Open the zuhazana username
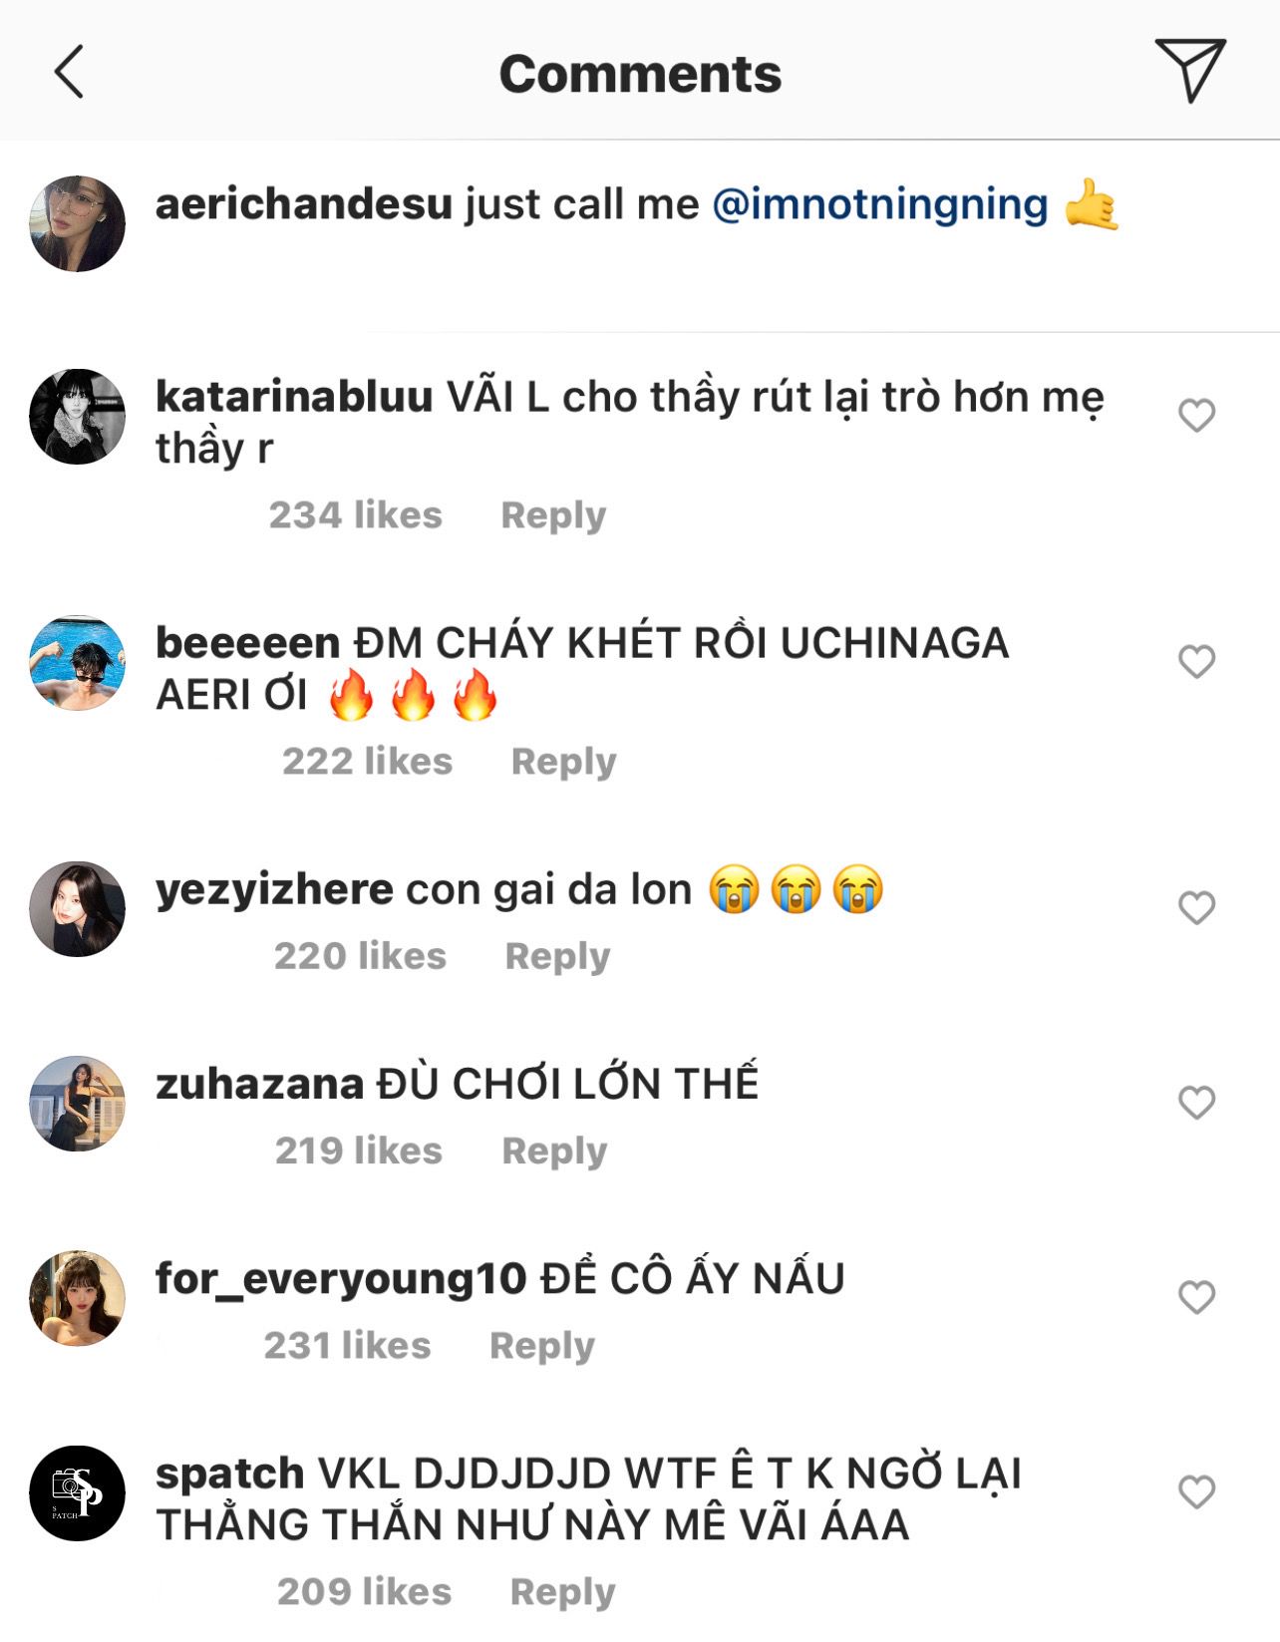This screenshot has width=1280, height=1642. (x=259, y=1084)
